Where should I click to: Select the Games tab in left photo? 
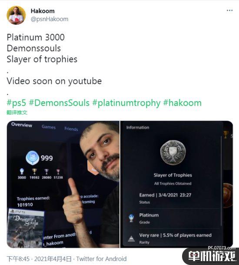[49, 127]
